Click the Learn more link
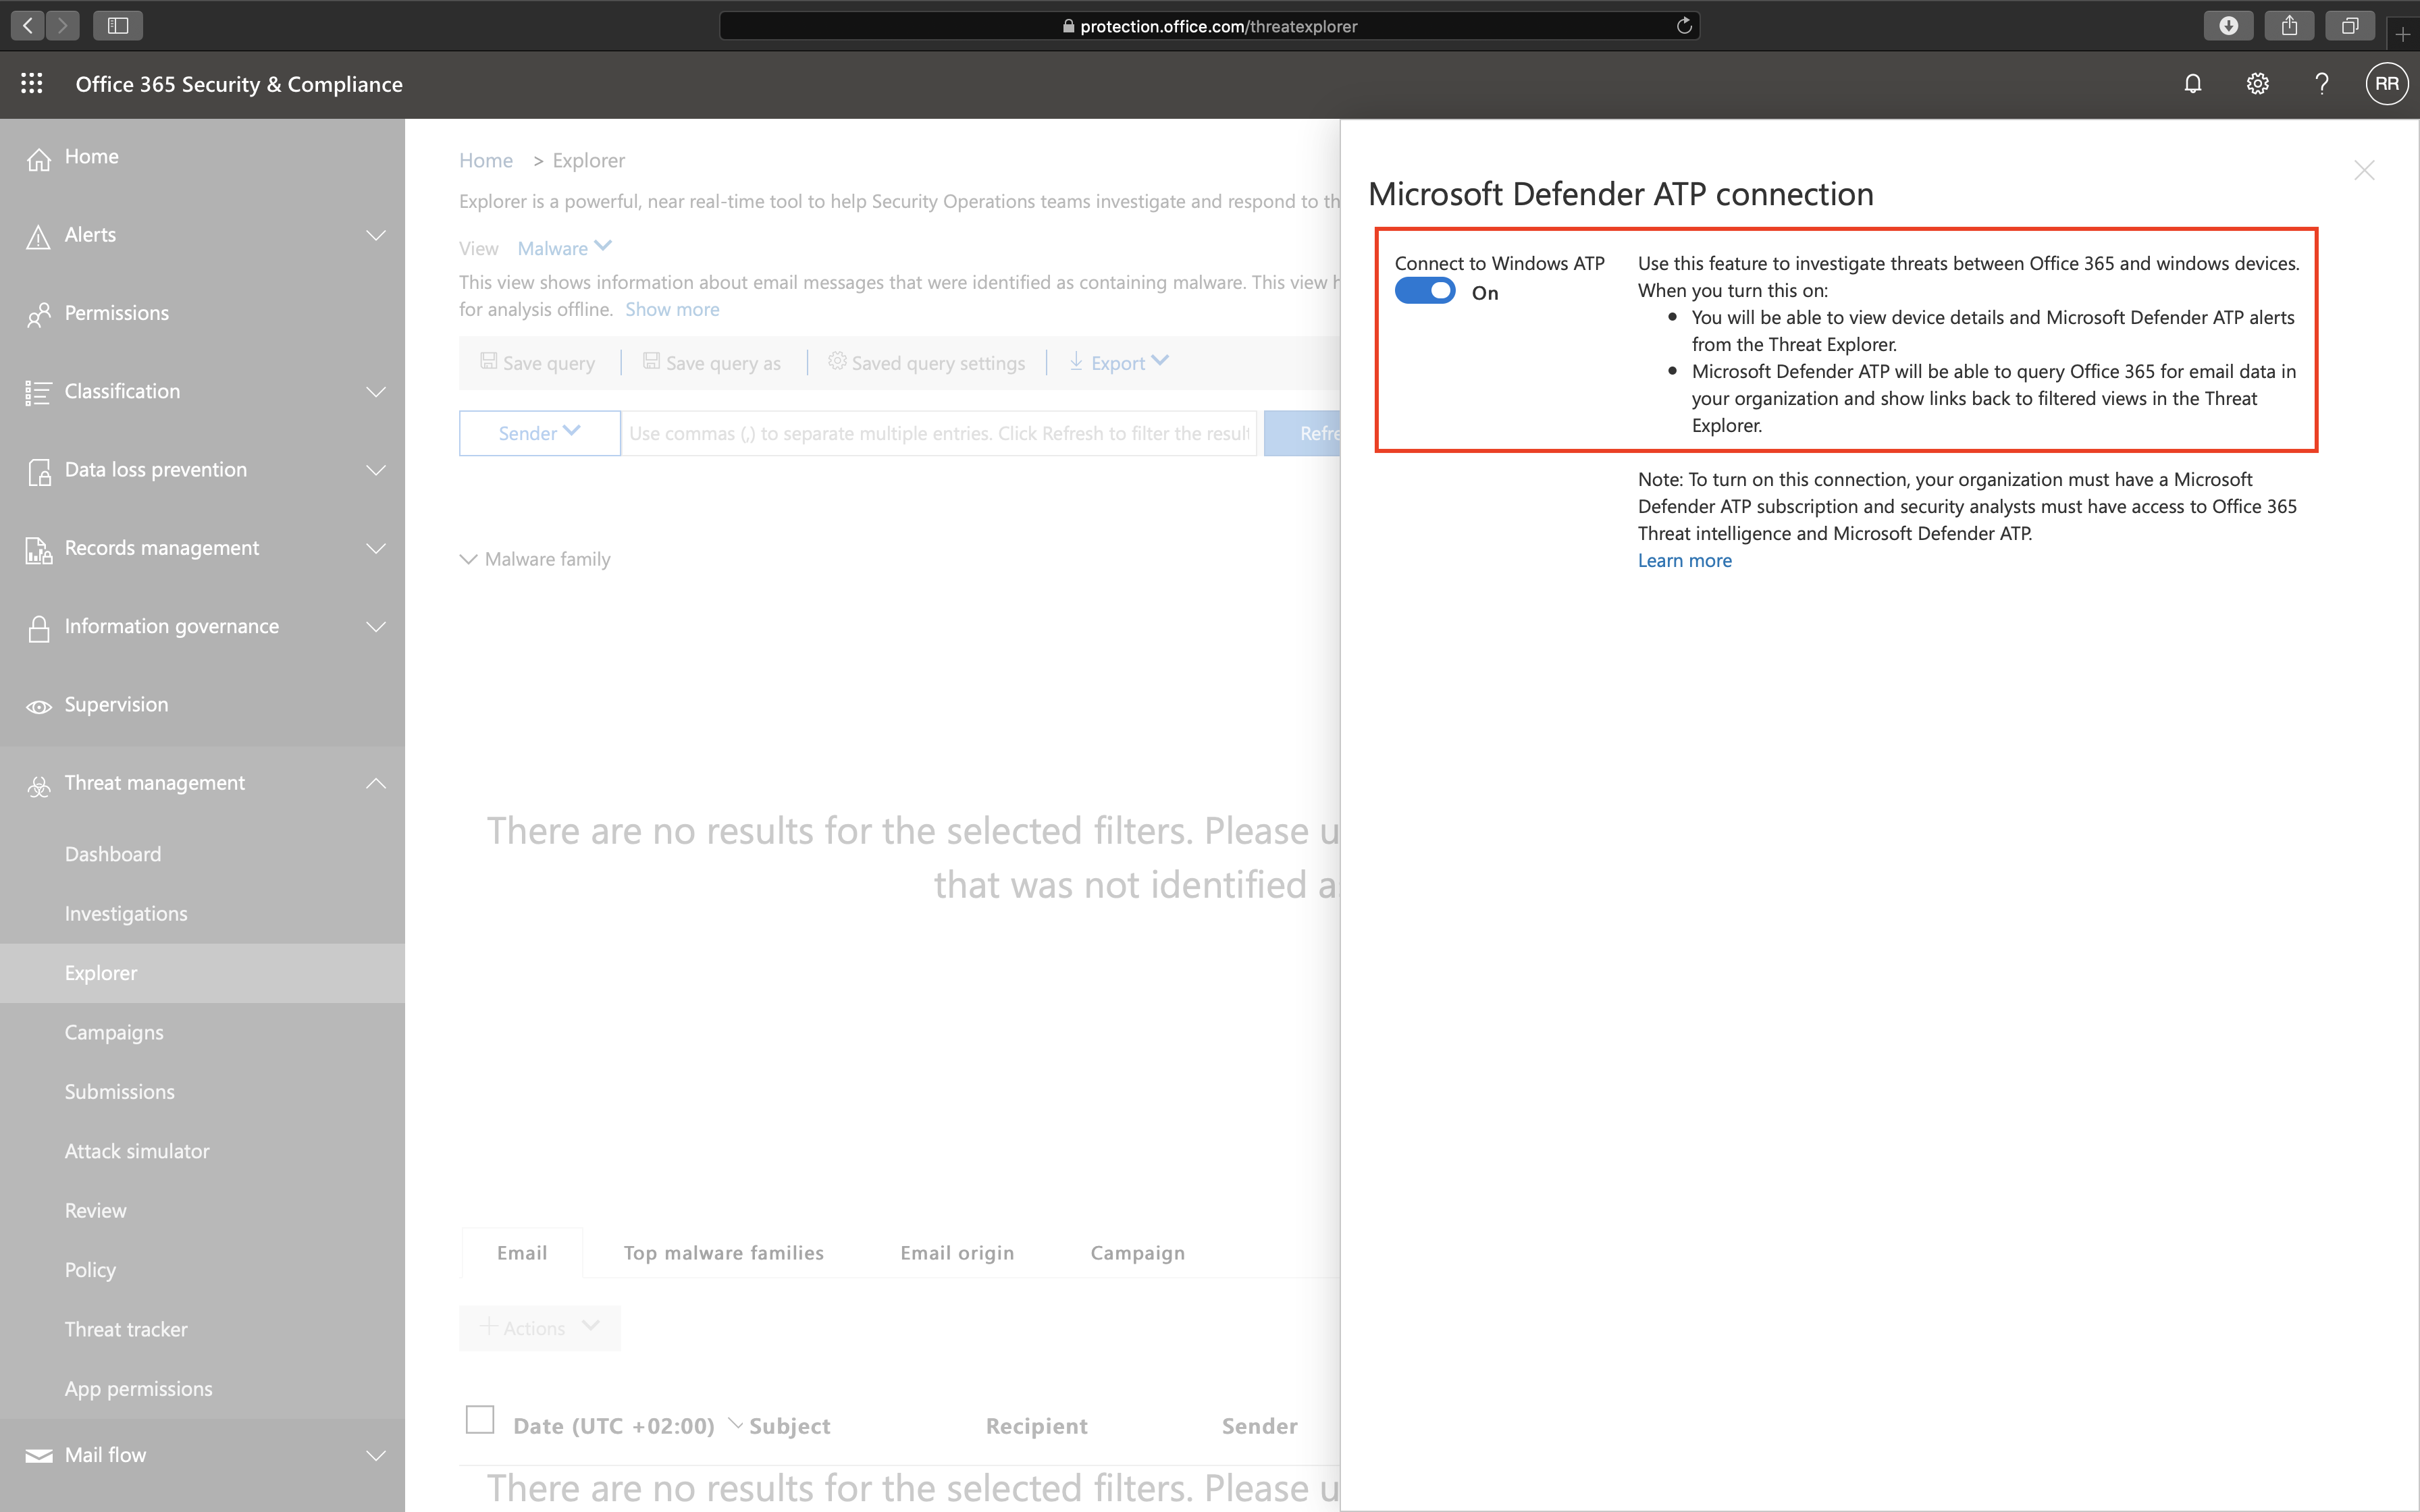 1683,560
